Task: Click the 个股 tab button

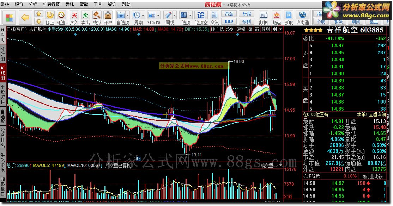Action: [x=321, y=22]
